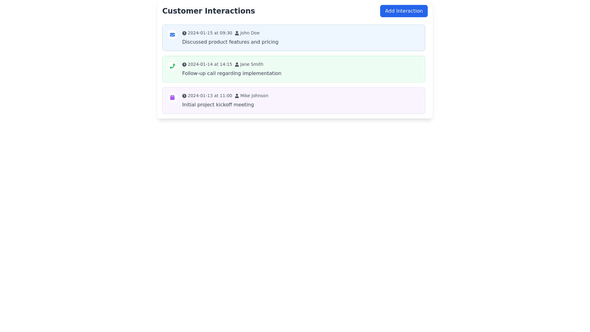Open the 'Initial project kickoff meeting' note
590x332 pixels.
[218, 105]
